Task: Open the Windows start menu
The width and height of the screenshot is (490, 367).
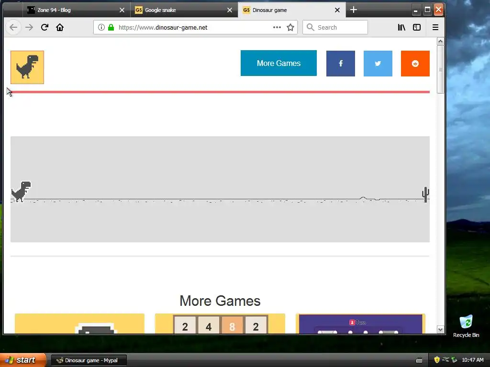Action: (x=23, y=360)
